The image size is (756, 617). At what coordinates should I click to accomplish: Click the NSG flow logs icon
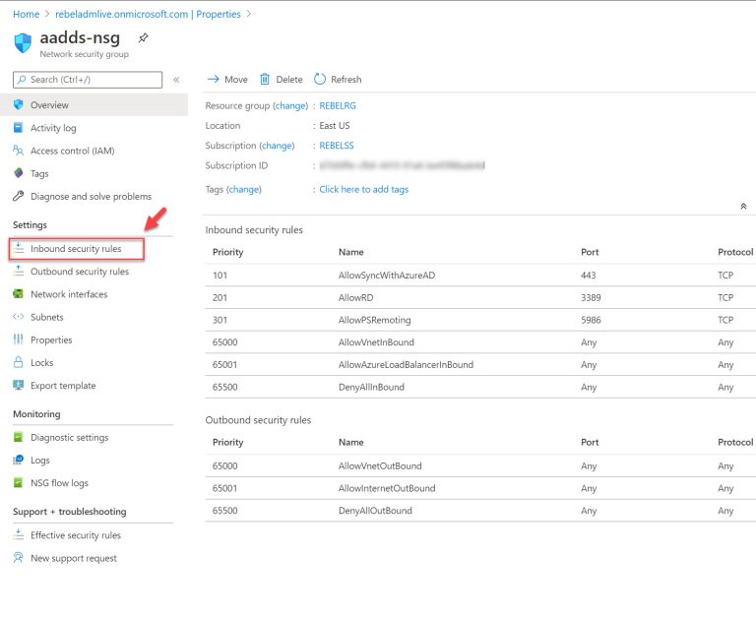coord(19,482)
